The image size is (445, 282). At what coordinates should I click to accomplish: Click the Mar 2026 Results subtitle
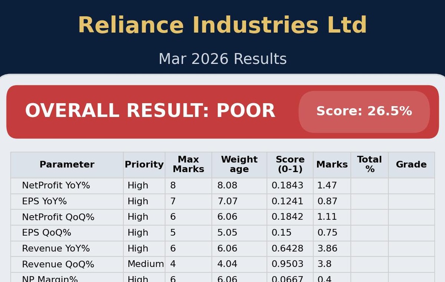click(x=222, y=59)
